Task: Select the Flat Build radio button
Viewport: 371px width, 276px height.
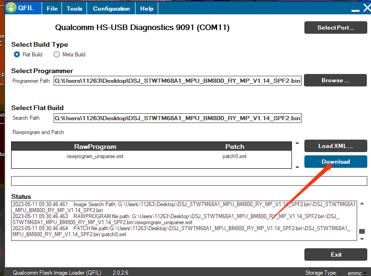Action: click(17, 55)
